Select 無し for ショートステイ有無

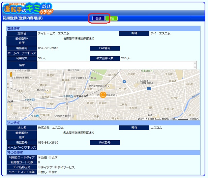[x=39, y=172]
